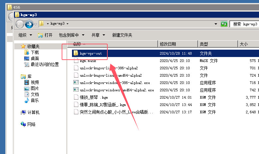This screenshot has width=259, height=154.
Task: Click the green refresh icon beside address bar
Action: pyautogui.click(x=224, y=24)
